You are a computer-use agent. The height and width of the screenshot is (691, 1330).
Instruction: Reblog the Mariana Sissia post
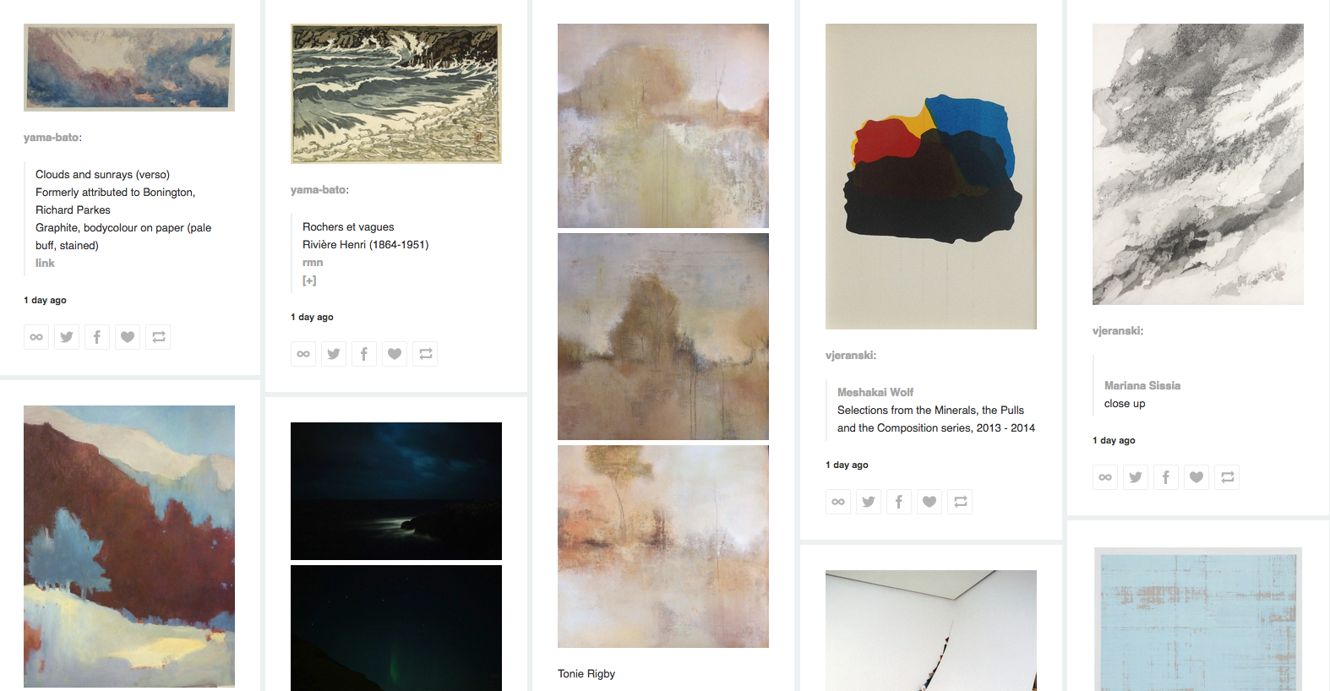pos(1227,477)
